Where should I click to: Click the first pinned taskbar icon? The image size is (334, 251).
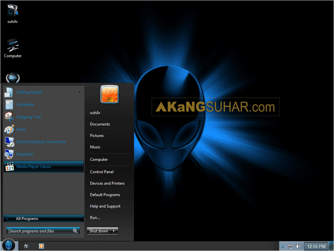(x=26, y=246)
